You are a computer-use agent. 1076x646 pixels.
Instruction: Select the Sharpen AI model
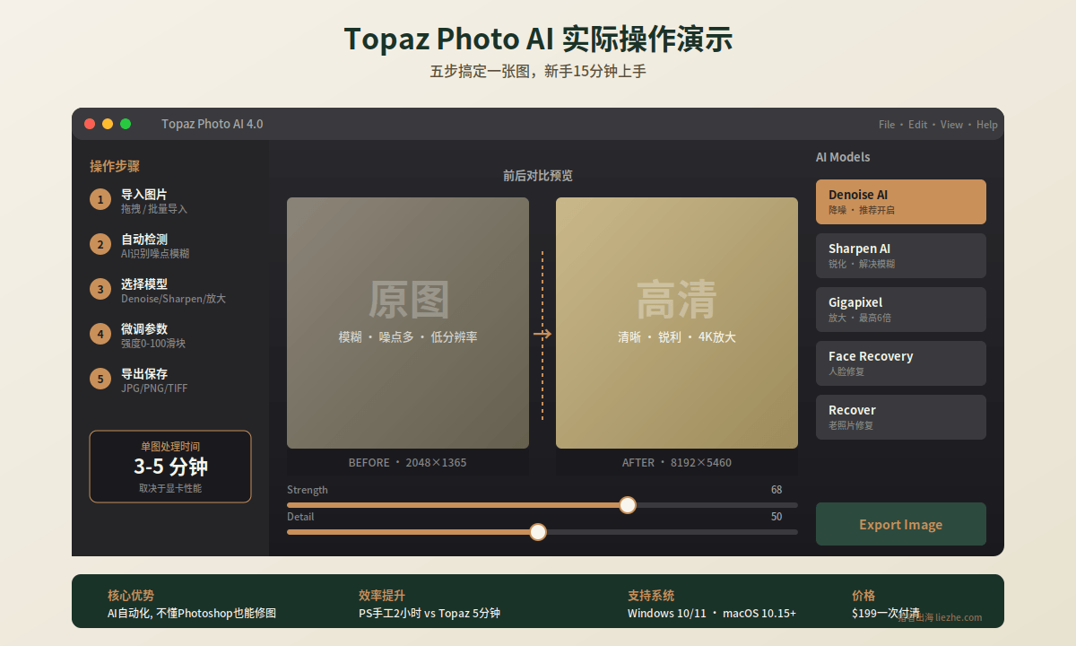click(x=901, y=256)
